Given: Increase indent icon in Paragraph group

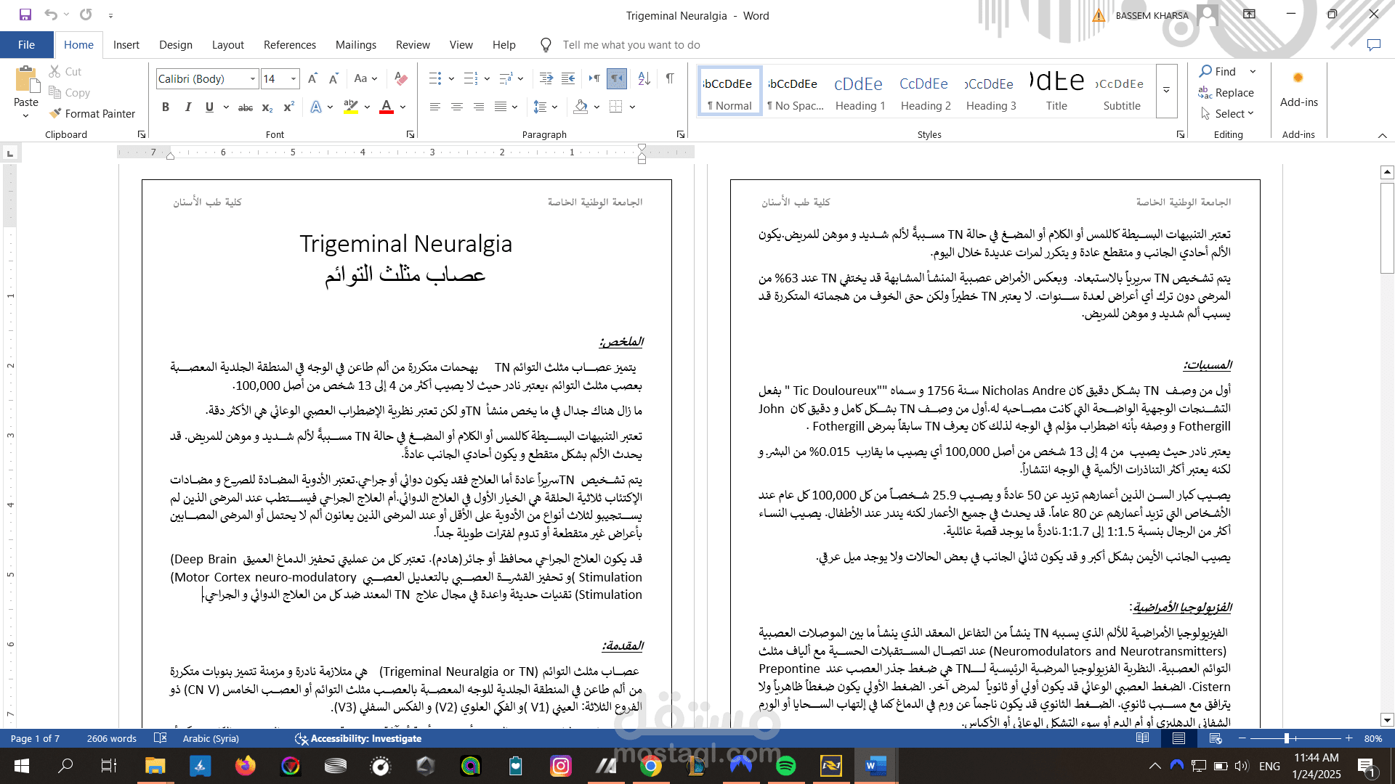Looking at the screenshot, I should (x=568, y=78).
